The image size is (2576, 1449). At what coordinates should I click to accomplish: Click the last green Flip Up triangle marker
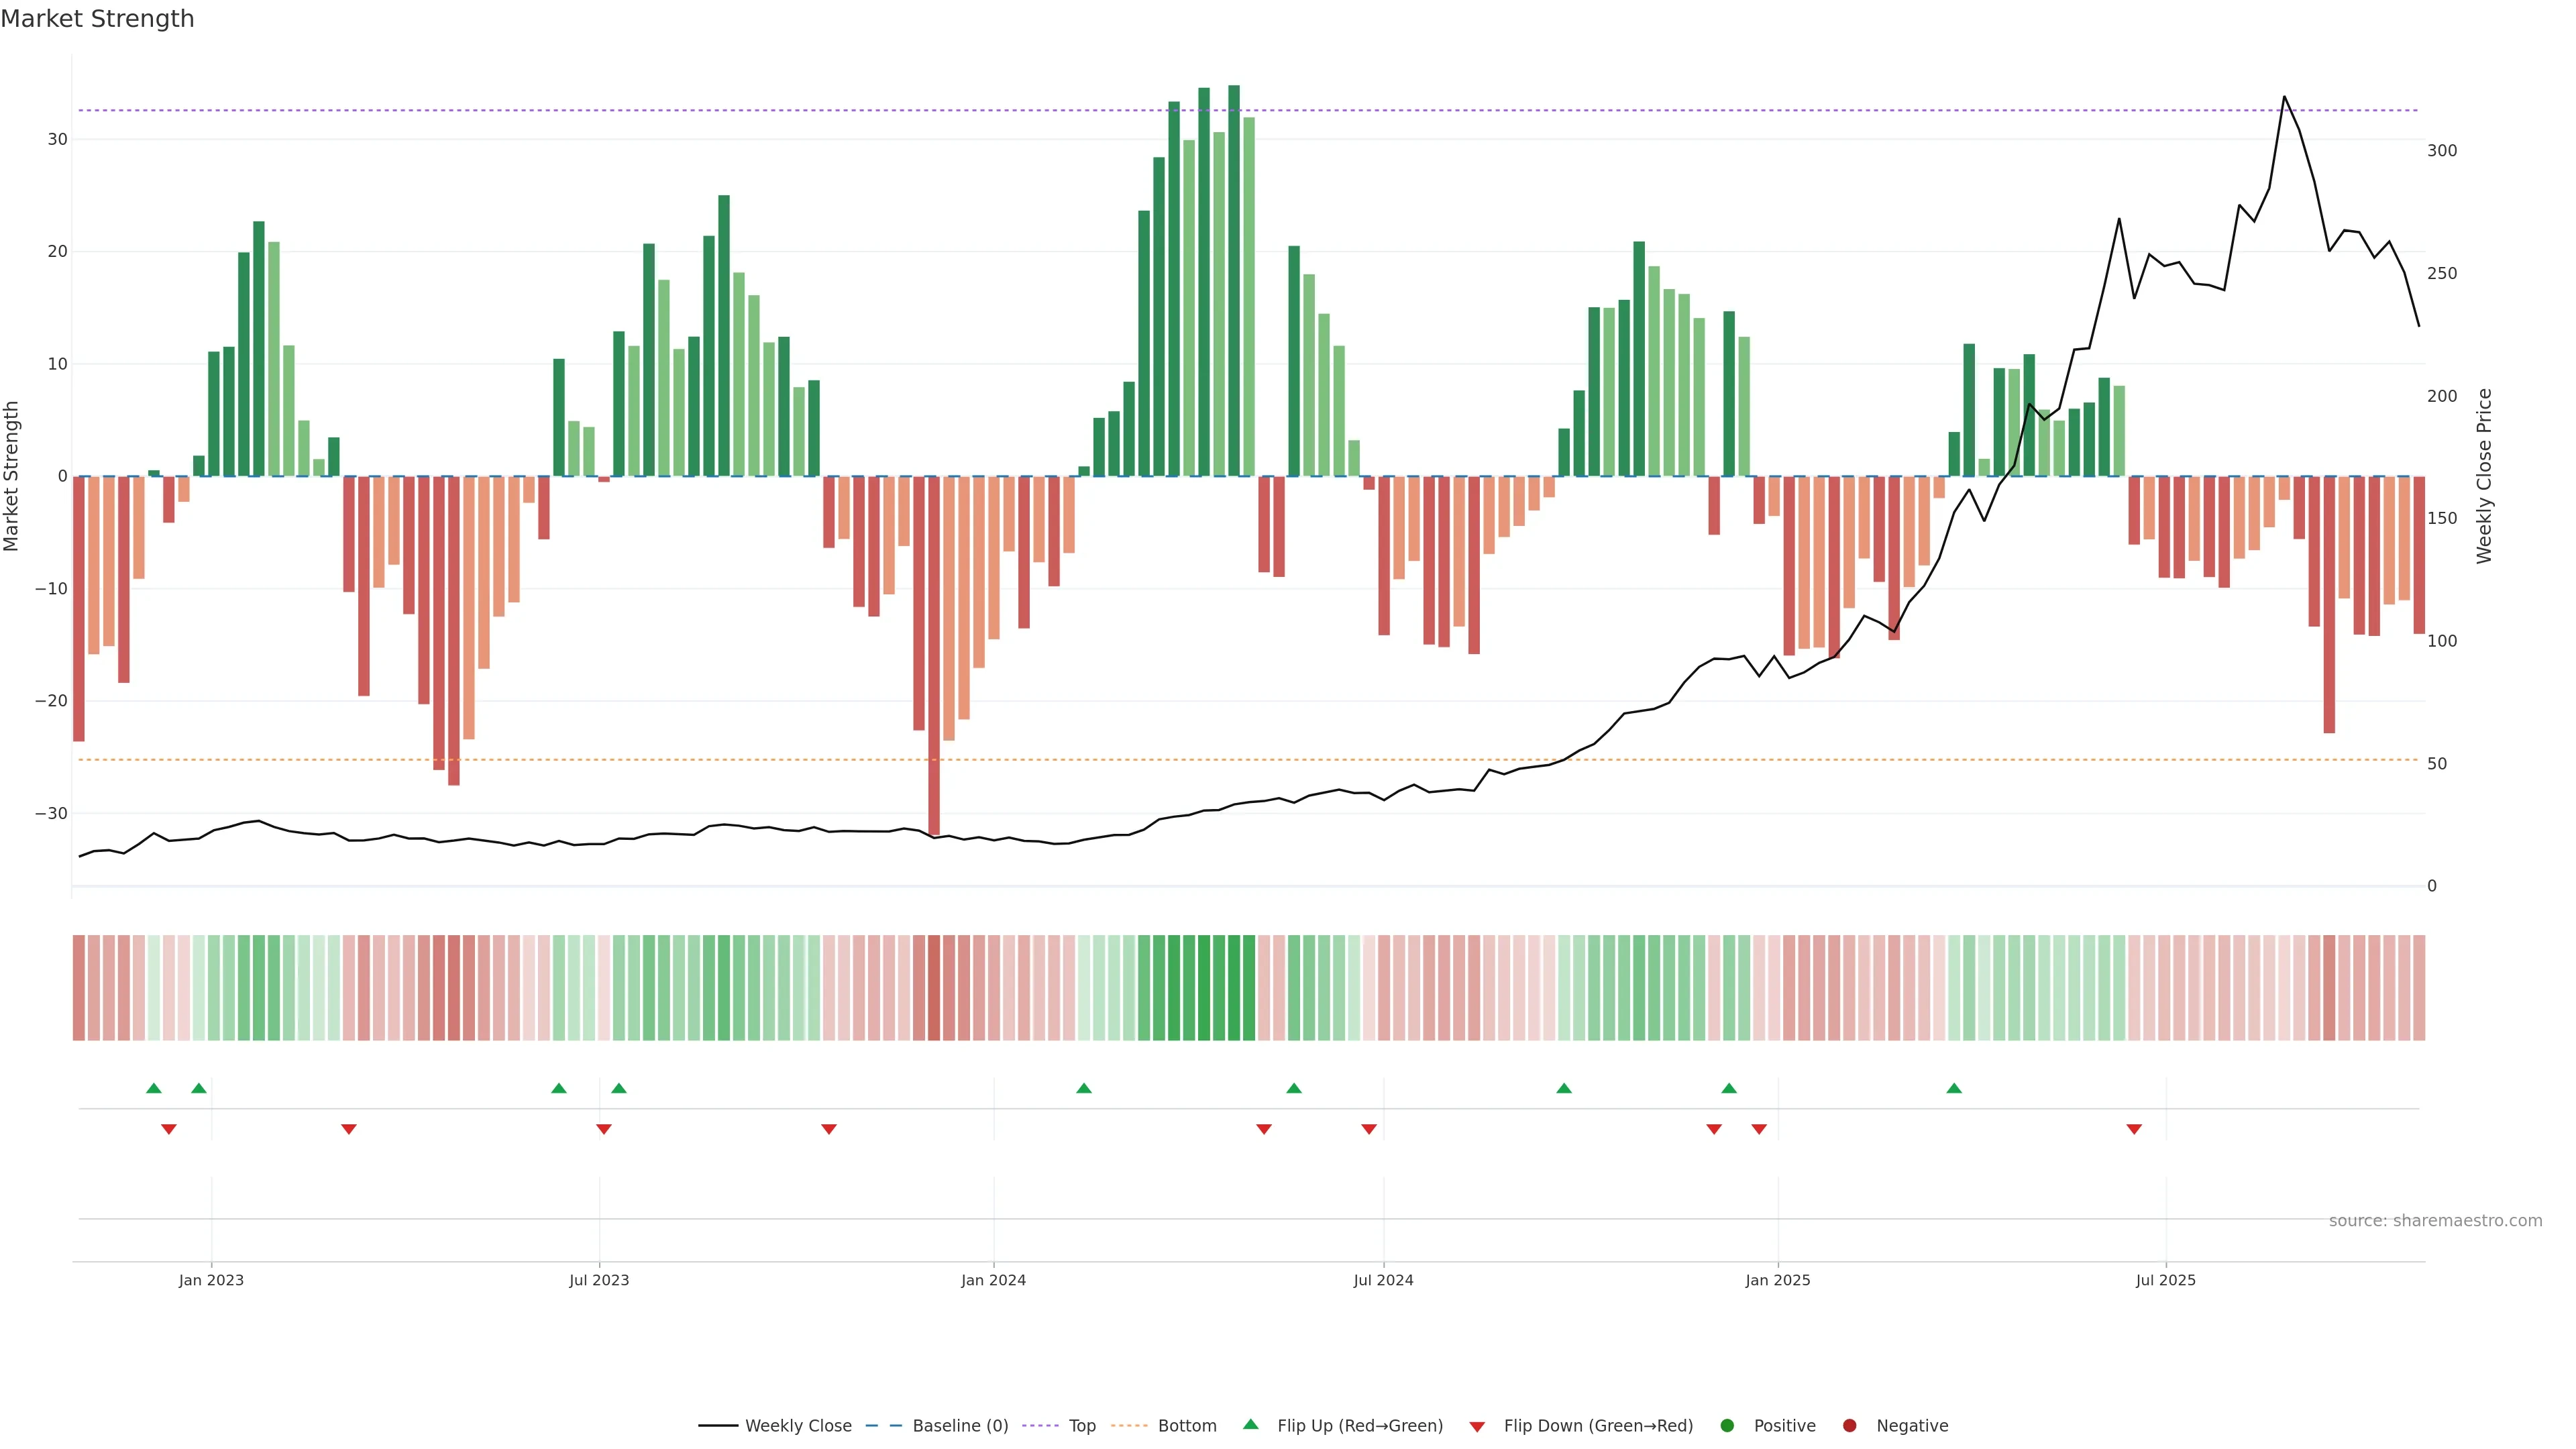(1954, 1088)
